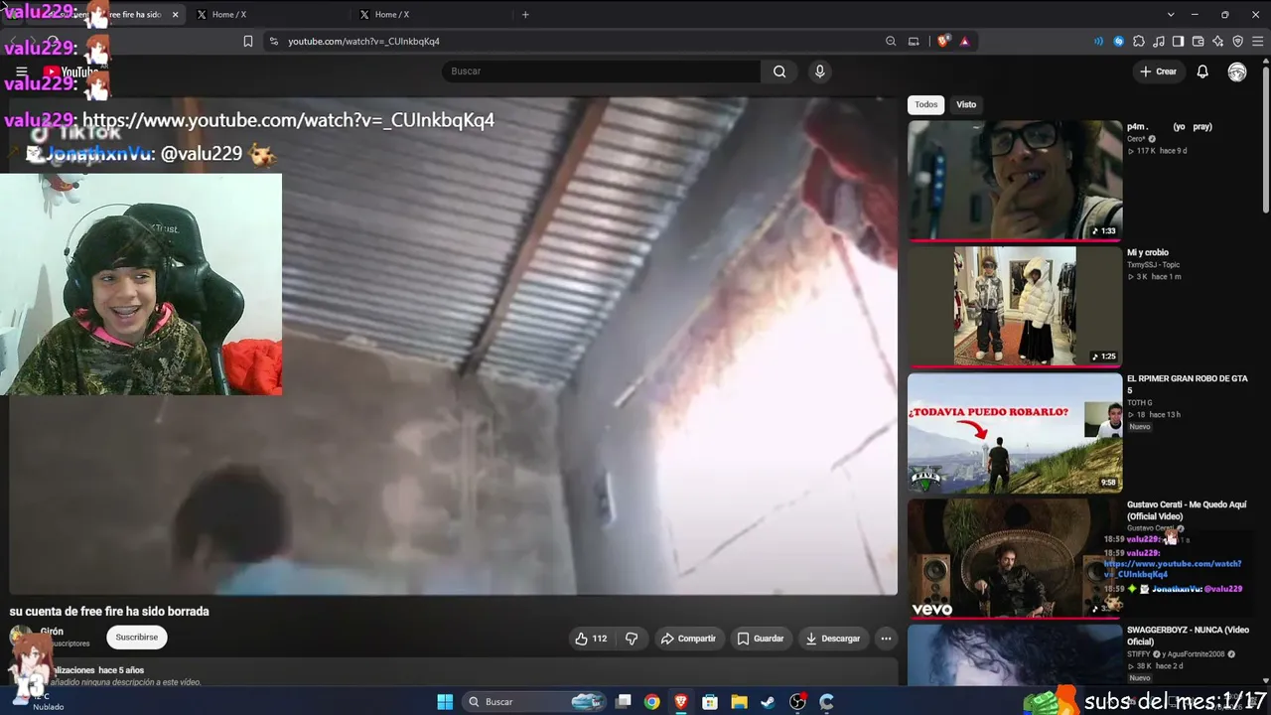The image size is (1271, 715).
Task: Click 'EL RPIMER GRAN ROBO DE GTA 5' title
Action: (x=1188, y=384)
